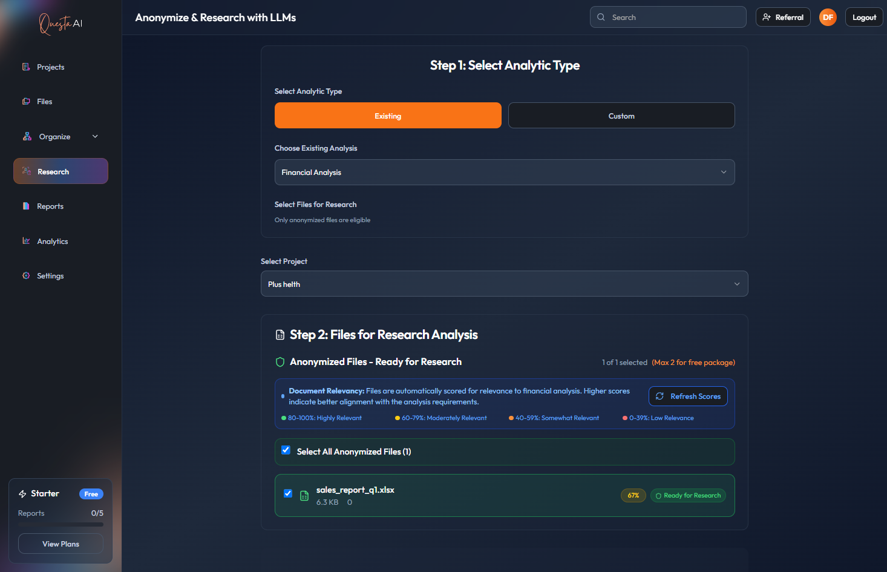
Task: Click the Search input field
Action: pos(672,18)
